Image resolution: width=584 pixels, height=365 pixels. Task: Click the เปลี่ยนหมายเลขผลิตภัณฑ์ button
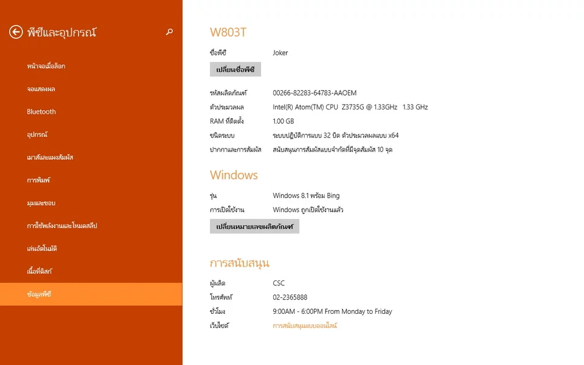pos(255,226)
